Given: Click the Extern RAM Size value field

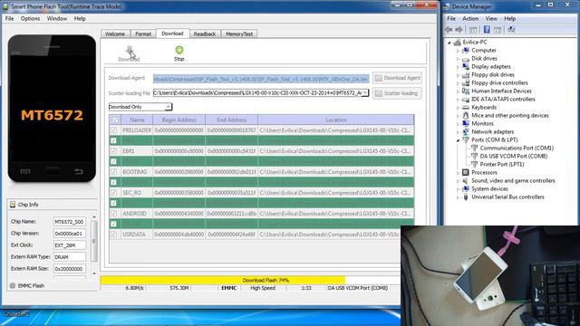Looking at the screenshot, I should (70, 269).
